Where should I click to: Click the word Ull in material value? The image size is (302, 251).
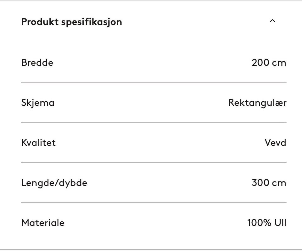tap(280, 223)
